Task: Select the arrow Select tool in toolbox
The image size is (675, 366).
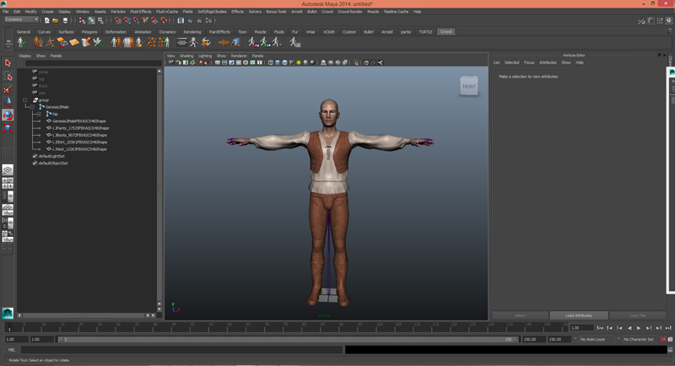Action: [8, 63]
